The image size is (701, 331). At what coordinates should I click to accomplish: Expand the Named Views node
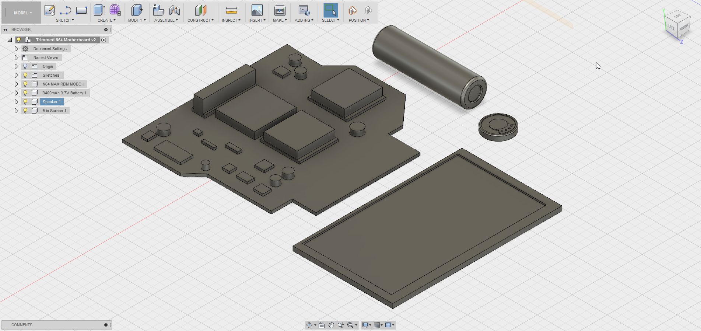pyautogui.click(x=16, y=58)
